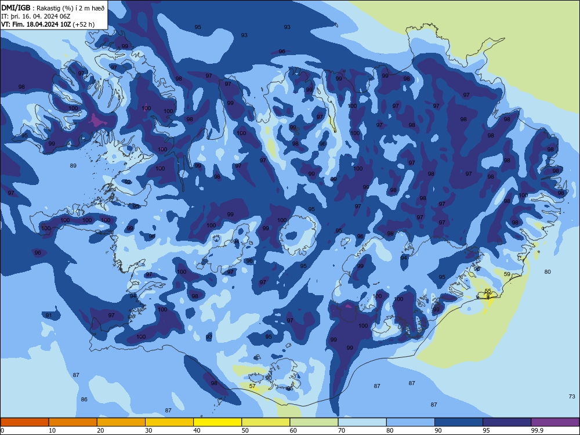The width and height of the screenshot is (580, 435).
Task: Click the '99.9' tick label on the color scale
Action: tap(536, 430)
